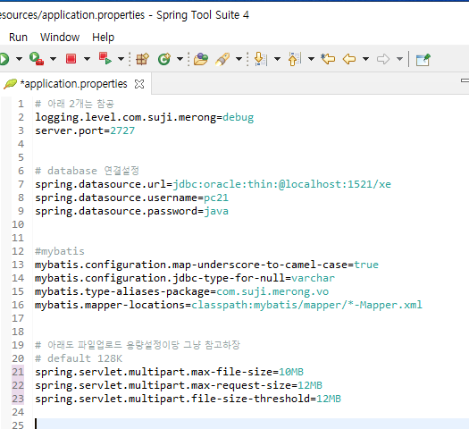Click the red Stop icon
The width and height of the screenshot is (469, 429).
[x=71, y=59]
